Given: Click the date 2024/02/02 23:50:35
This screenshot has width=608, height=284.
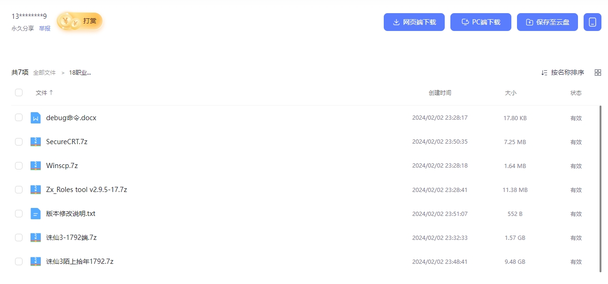Looking at the screenshot, I should (440, 142).
